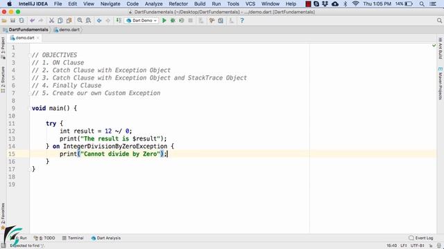Click the tool windows toggle in status bar corner
The image size is (444, 249).
pos(3,246)
